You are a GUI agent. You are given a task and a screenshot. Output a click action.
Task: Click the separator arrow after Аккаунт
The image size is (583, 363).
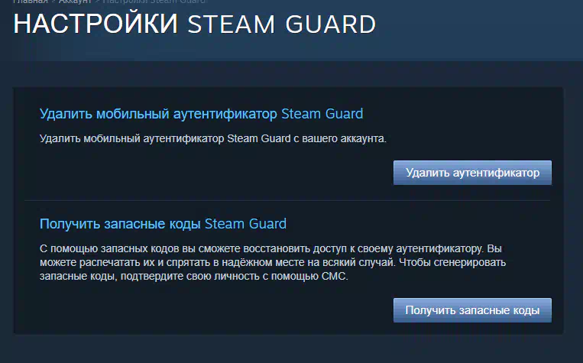(97, 2)
